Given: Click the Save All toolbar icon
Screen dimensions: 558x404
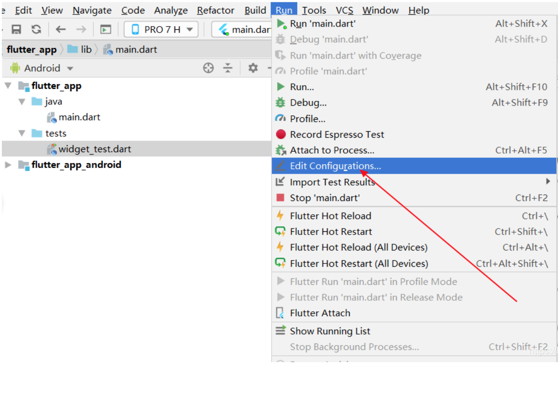Looking at the screenshot, I should (x=16, y=29).
